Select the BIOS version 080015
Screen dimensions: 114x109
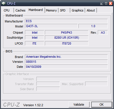[66, 62]
